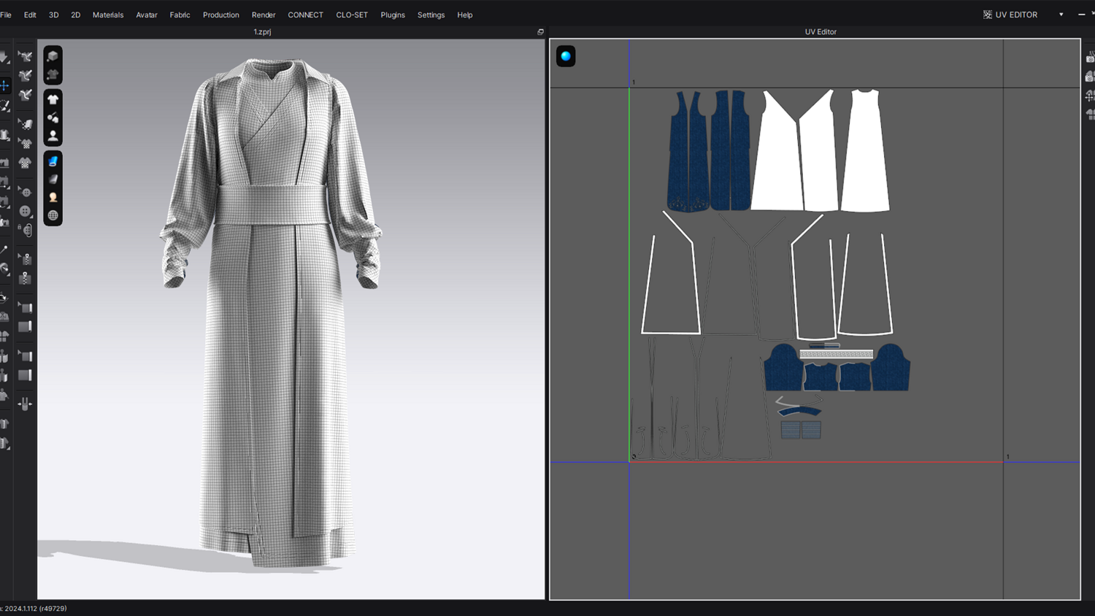Click the white T-shirt garment display icon
Screen dimensions: 1095x616
(x=53, y=99)
